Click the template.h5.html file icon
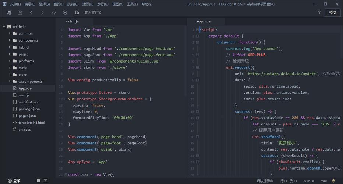Image resolution: width=343 pixels, height=184 pixels. coord(15,123)
